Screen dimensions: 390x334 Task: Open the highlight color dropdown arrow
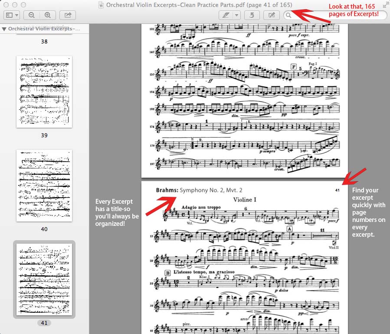(237, 15)
